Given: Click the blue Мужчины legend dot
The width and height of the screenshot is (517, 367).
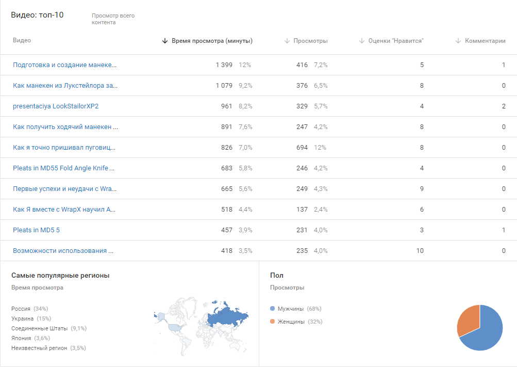Looking at the screenshot, I should [x=272, y=309].
